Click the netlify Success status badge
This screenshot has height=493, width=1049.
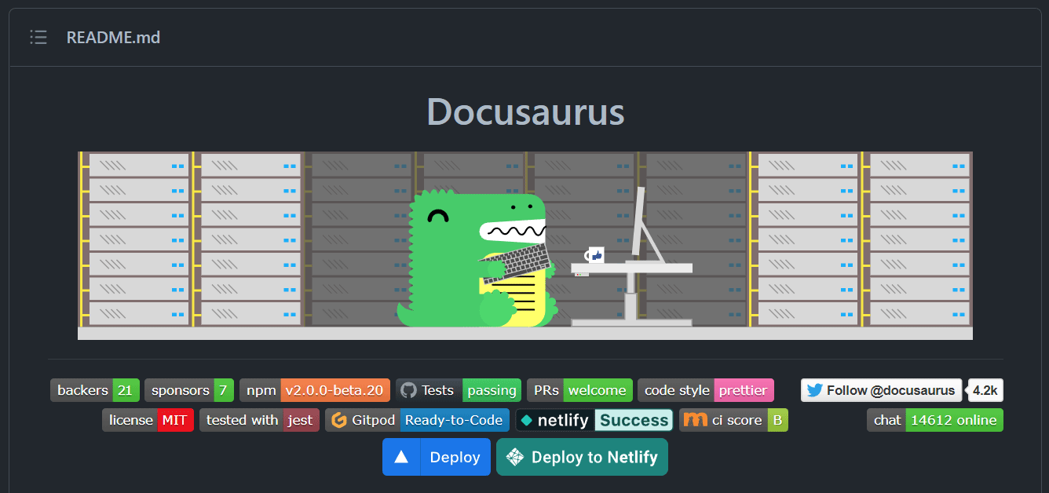pos(594,420)
